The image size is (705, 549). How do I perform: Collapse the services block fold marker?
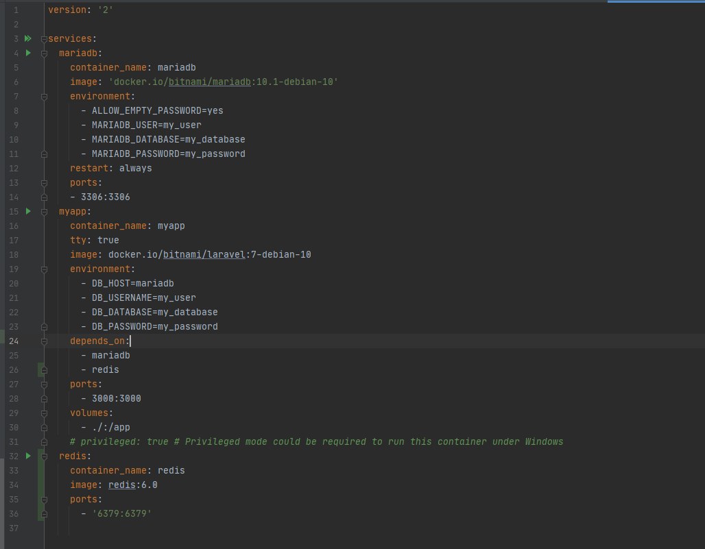point(44,39)
